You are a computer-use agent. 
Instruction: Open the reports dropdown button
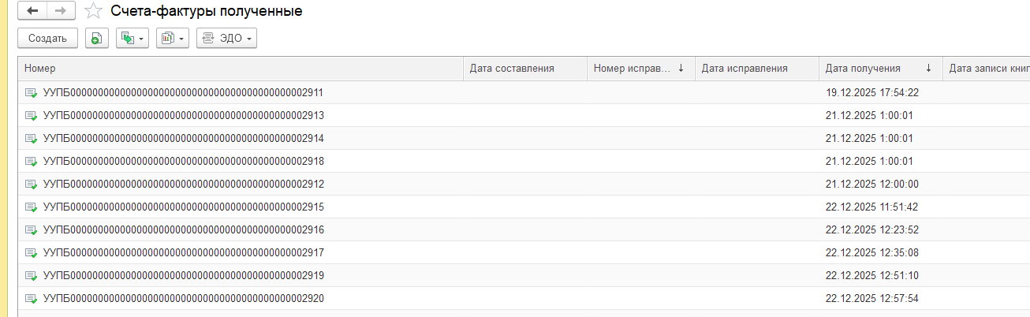click(x=173, y=38)
